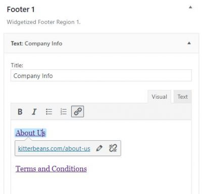Collapse the Footer 1 section arrow
The height and width of the screenshot is (194, 202).
click(190, 7)
